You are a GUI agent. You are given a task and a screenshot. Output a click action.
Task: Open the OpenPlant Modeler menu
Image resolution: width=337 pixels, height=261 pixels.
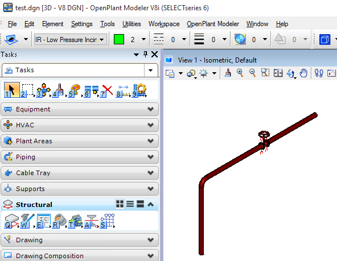pos(213,24)
